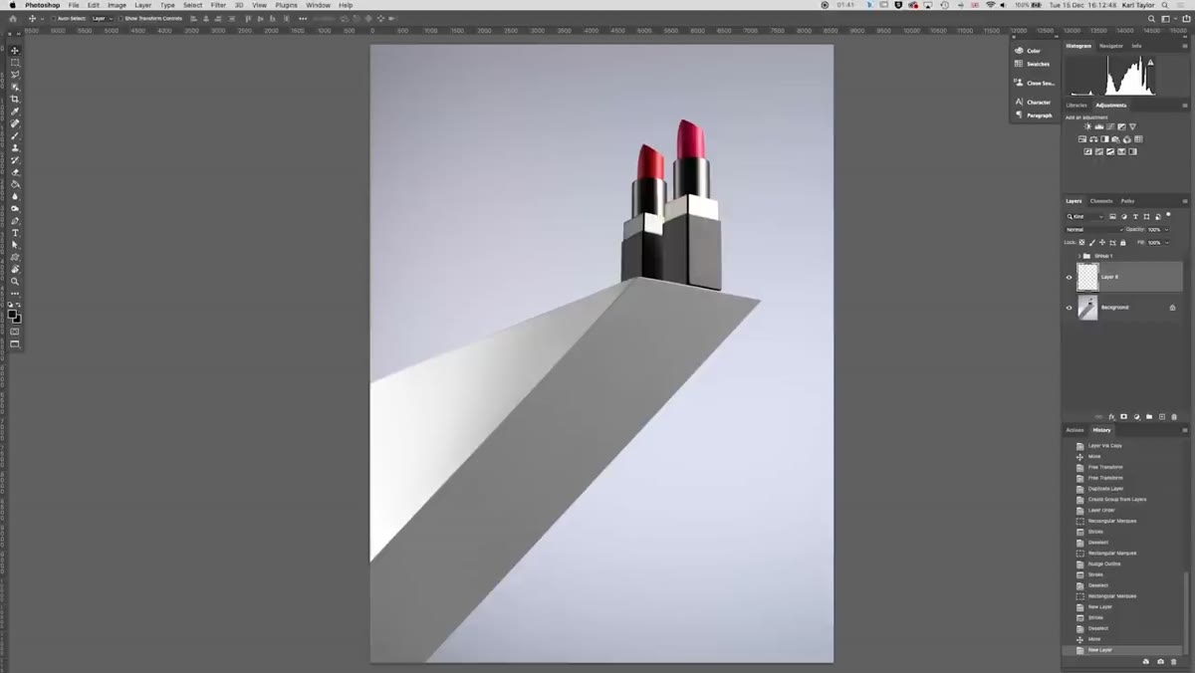The width and height of the screenshot is (1195, 673).
Task: Add a layer style with fx button
Action: pyautogui.click(x=1112, y=417)
